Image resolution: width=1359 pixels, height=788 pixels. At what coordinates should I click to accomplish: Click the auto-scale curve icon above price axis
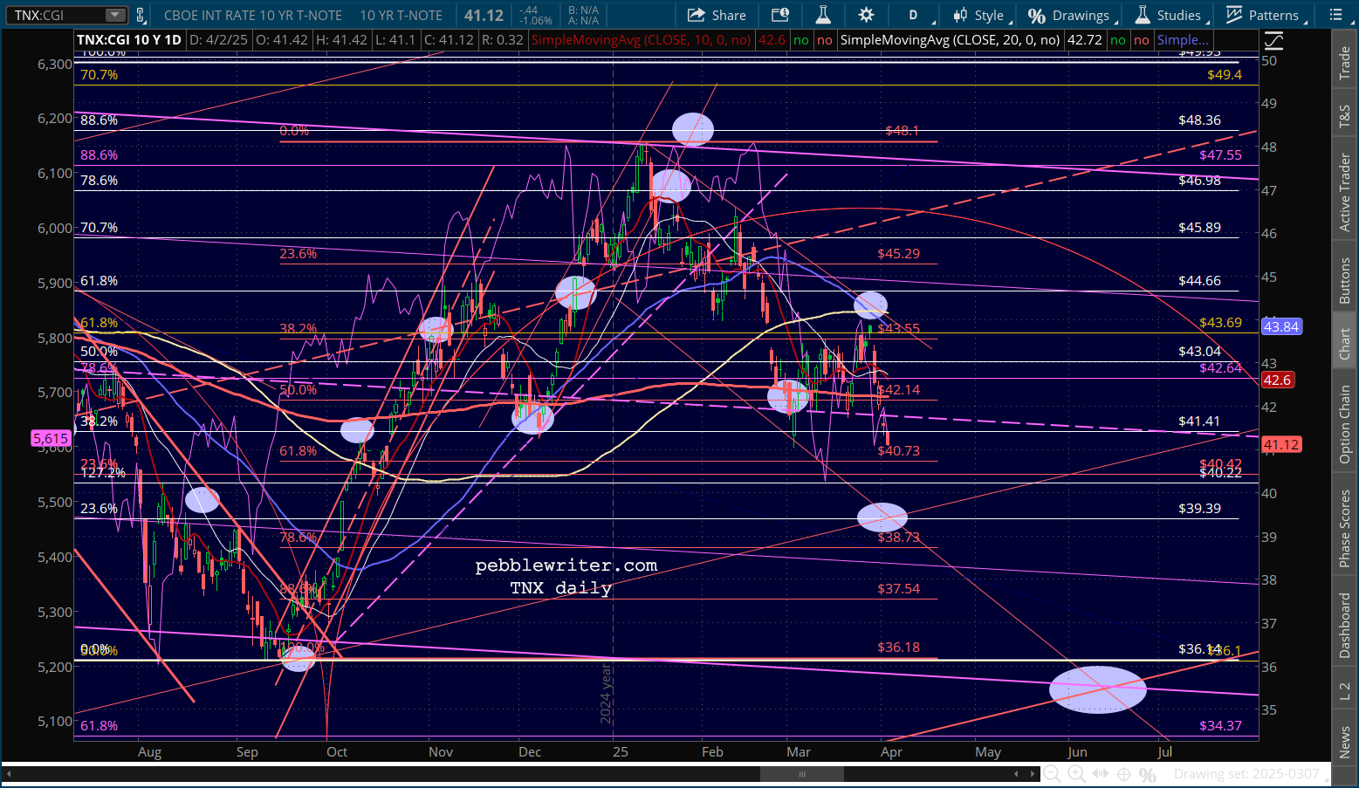(x=1273, y=41)
